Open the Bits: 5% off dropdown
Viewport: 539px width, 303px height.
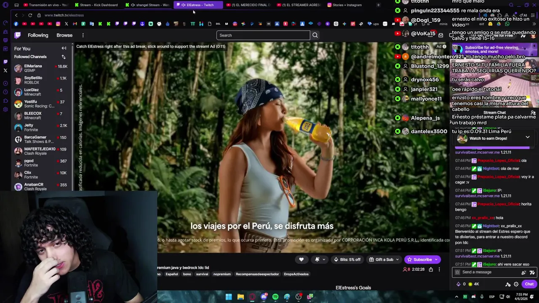(x=347, y=260)
